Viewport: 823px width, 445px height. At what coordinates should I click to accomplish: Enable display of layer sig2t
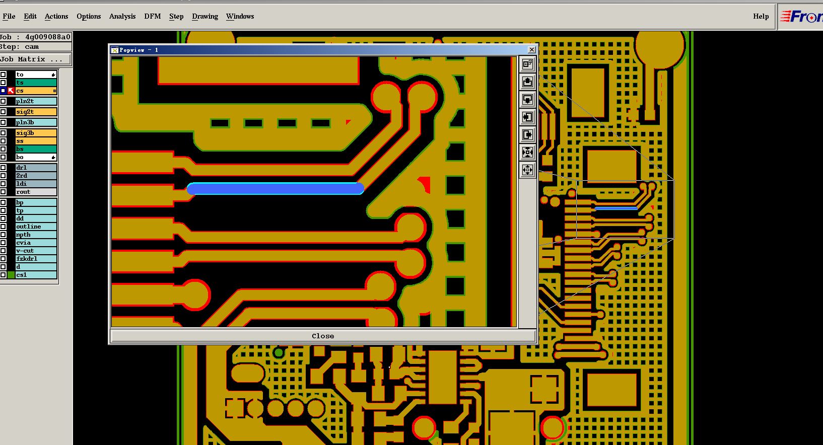[x=3, y=112]
